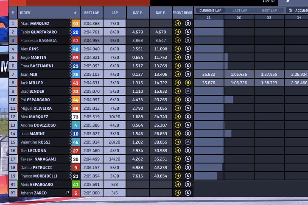This screenshot has height=205, width=308.
Task: Click Enea Bastianini front tyre H icon
Action: coord(178,66)
